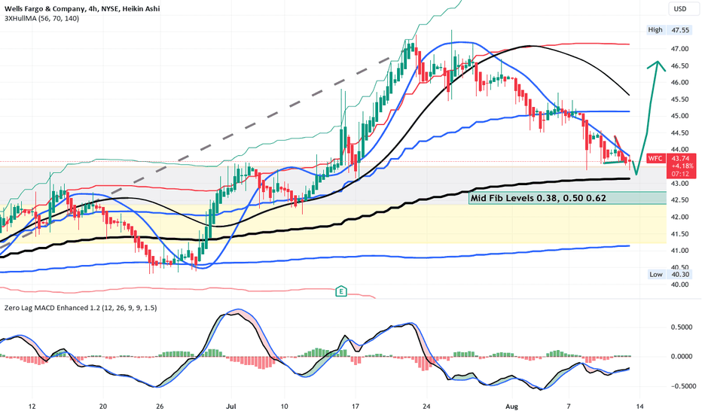The width and height of the screenshot is (702, 414).
Task: Click the 'Low' price marker label
Action: click(x=656, y=274)
